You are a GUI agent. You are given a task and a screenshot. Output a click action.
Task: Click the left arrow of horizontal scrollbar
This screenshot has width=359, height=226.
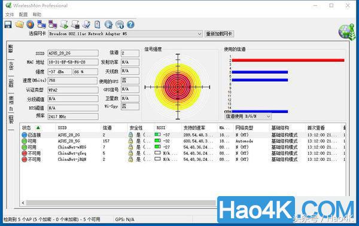pos(23,203)
